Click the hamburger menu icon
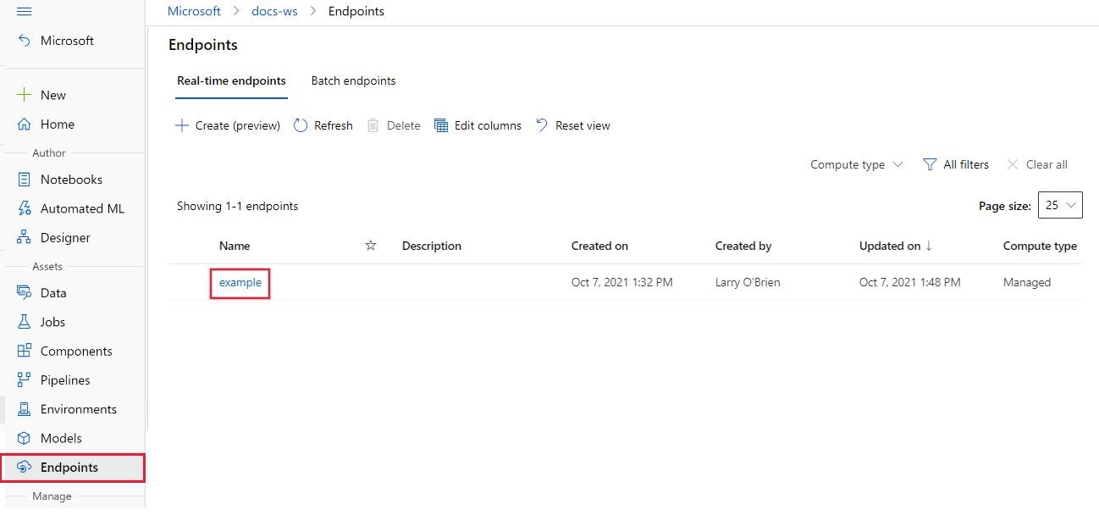1099x515 pixels. coord(24,11)
